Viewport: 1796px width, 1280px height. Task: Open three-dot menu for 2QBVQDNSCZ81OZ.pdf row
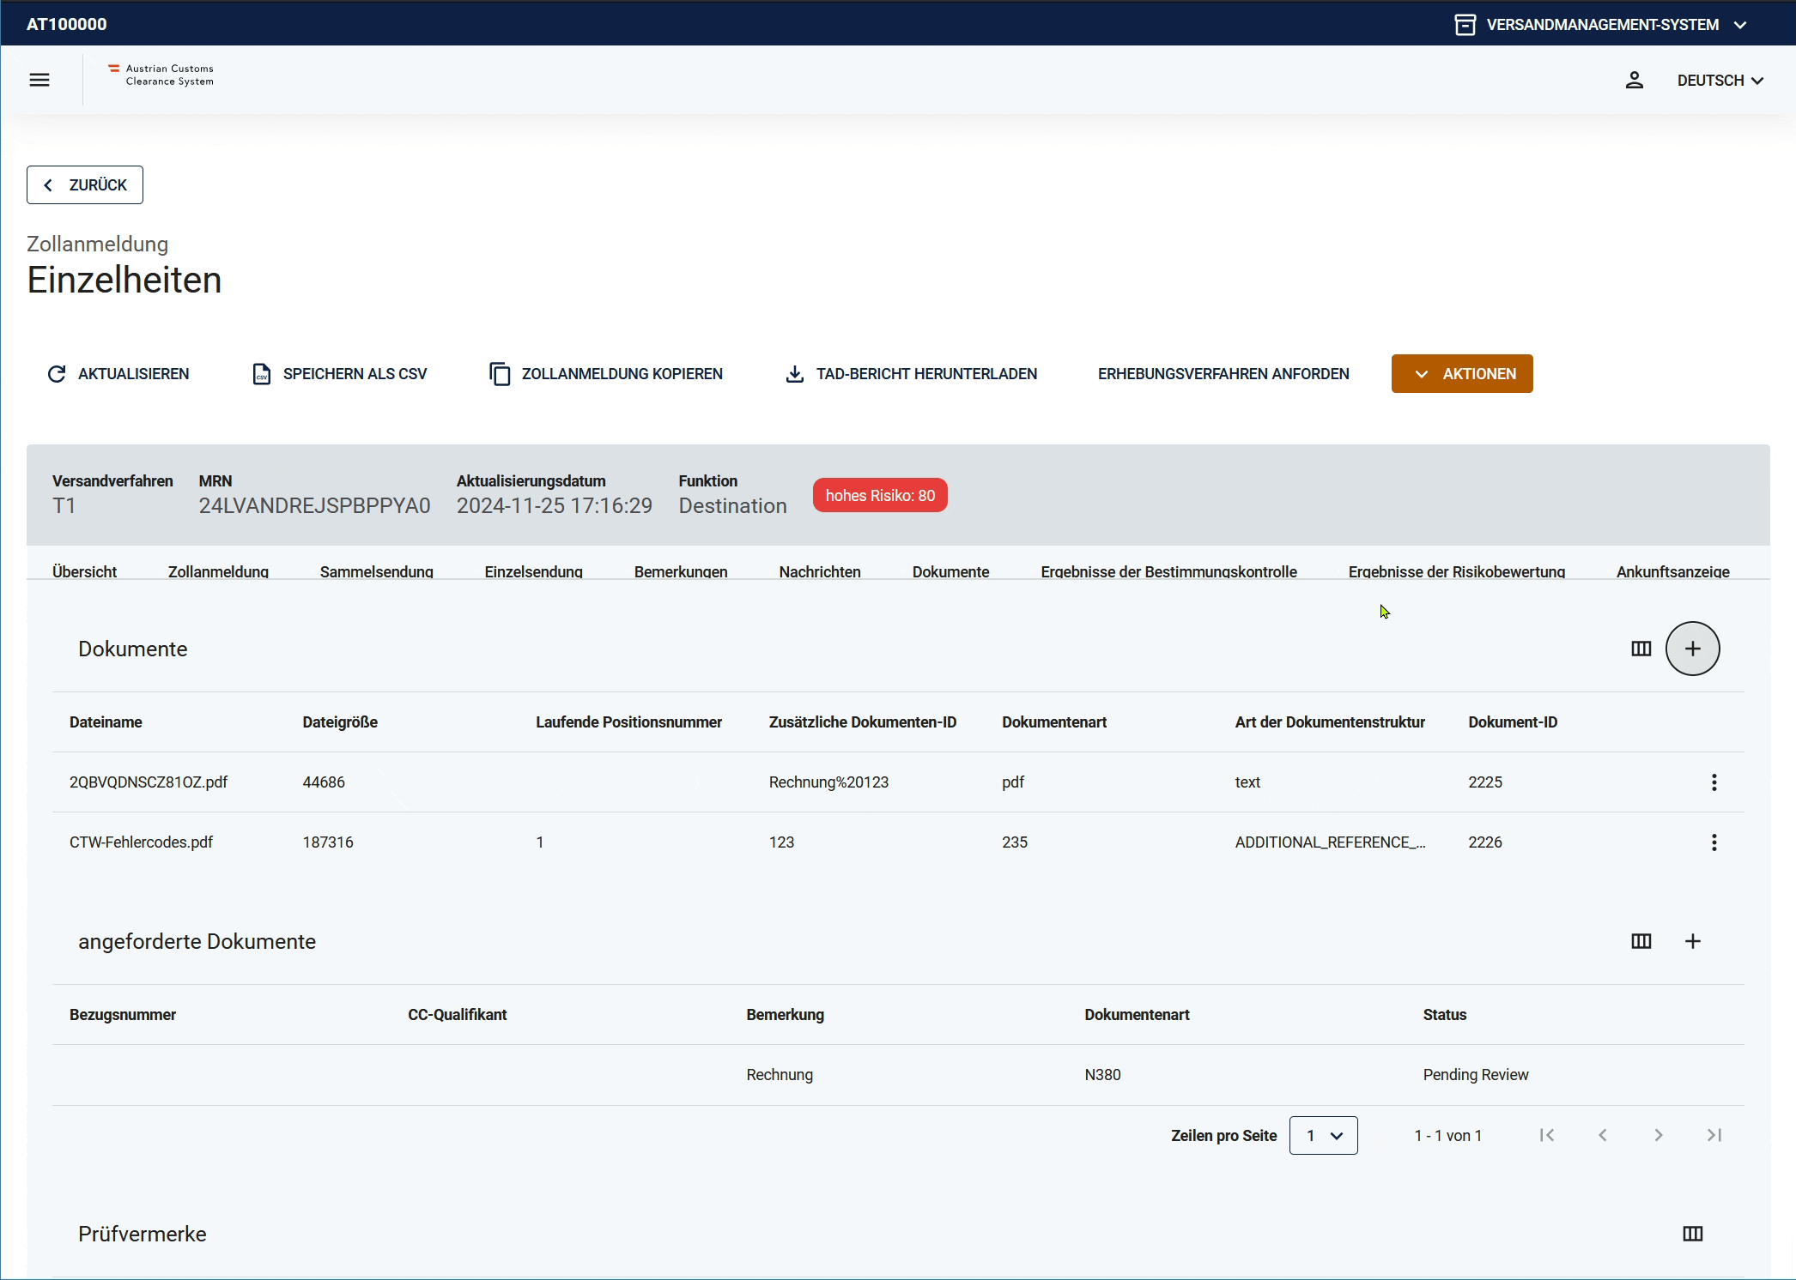pos(1714,782)
